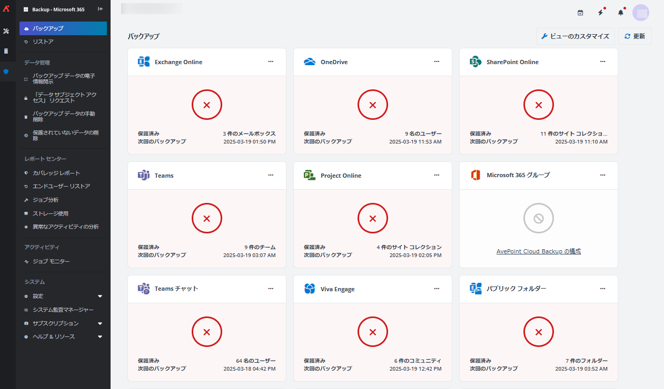Open システム監査マネージャー
This screenshot has width=664, height=389.
[63, 310]
